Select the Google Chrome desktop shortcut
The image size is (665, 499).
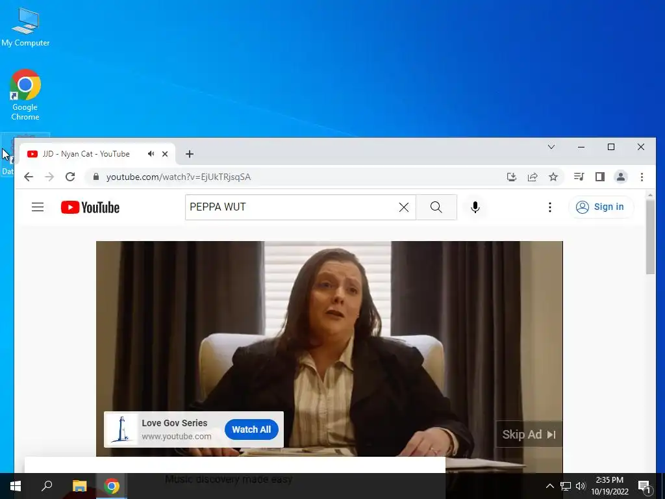pos(25,95)
